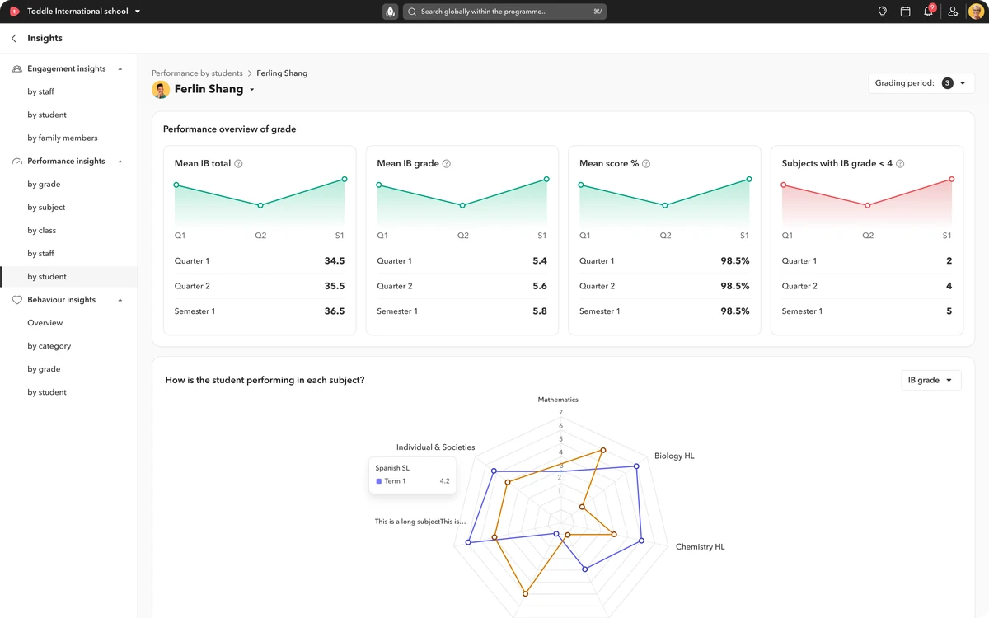
Task: Go back using Insights back arrow
Action: [x=14, y=38]
